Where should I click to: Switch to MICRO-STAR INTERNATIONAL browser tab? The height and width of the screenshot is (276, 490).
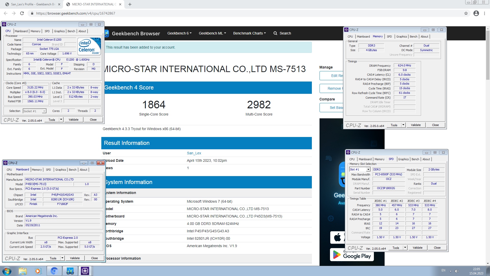(93, 4)
